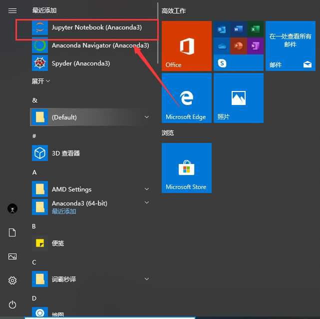
Task: Open Outlook from the Office apps tile
Action: tap(222, 29)
